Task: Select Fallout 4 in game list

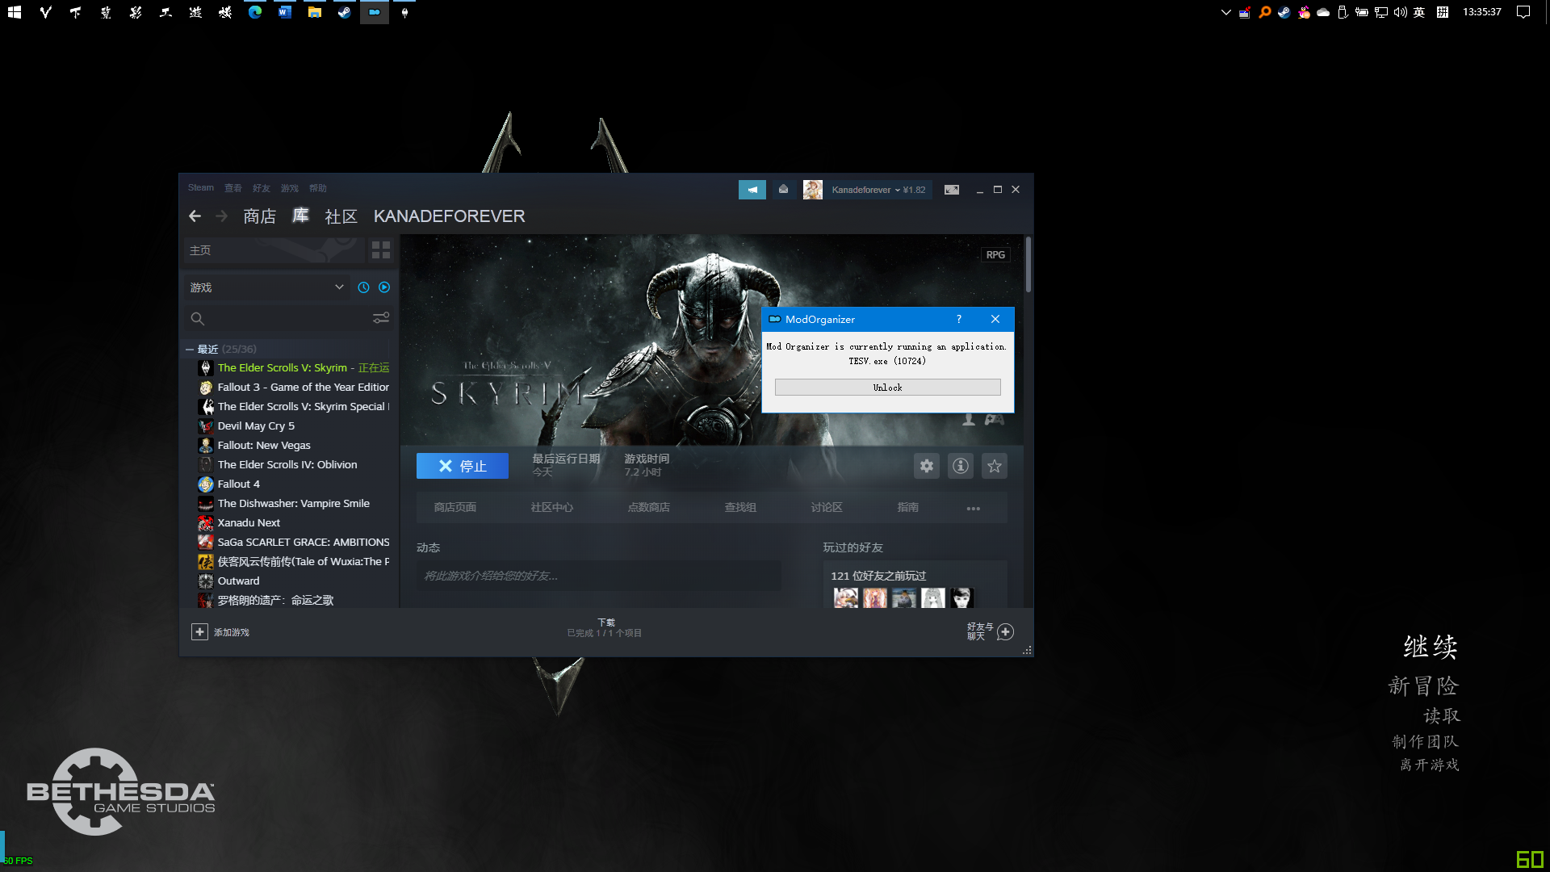Action: 238,484
